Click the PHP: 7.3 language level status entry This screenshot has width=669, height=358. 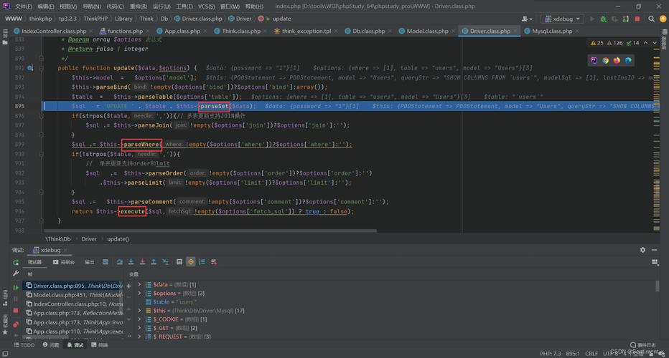(551, 354)
